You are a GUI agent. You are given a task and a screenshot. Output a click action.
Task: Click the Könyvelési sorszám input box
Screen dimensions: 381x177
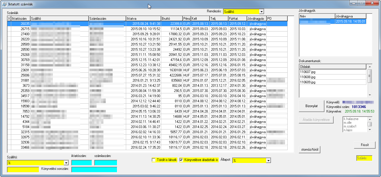click(94, 169)
